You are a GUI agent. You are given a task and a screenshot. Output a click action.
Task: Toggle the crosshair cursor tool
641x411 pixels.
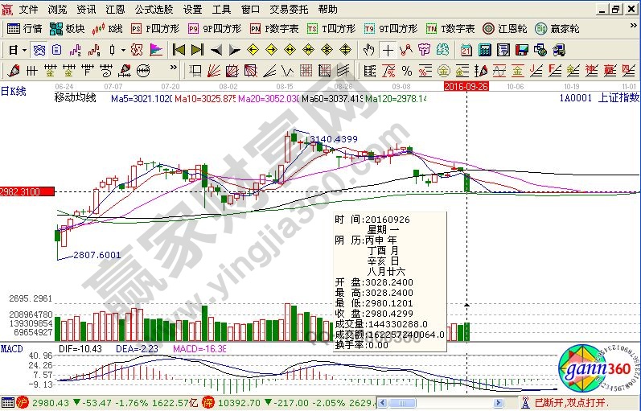point(388,49)
